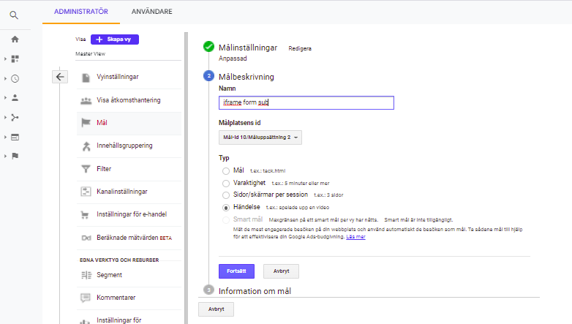The height and width of the screenshot is (324, 572).
Task: Select the Varaktighet radio option
Action: 226,183
